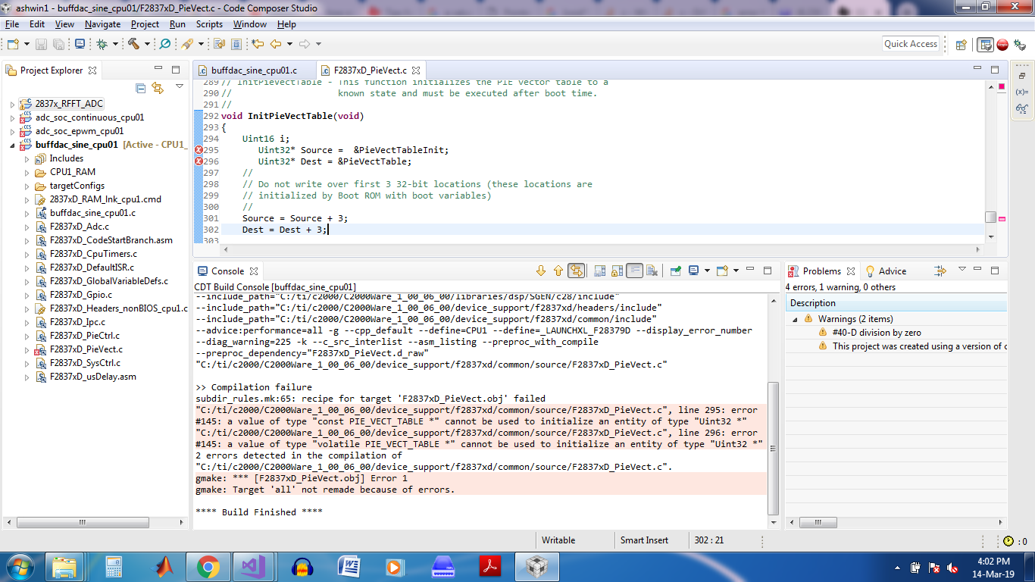Toggle Word Wrap in Console toolbar
Screen dimensions: 1035x582
click(635, 271)
